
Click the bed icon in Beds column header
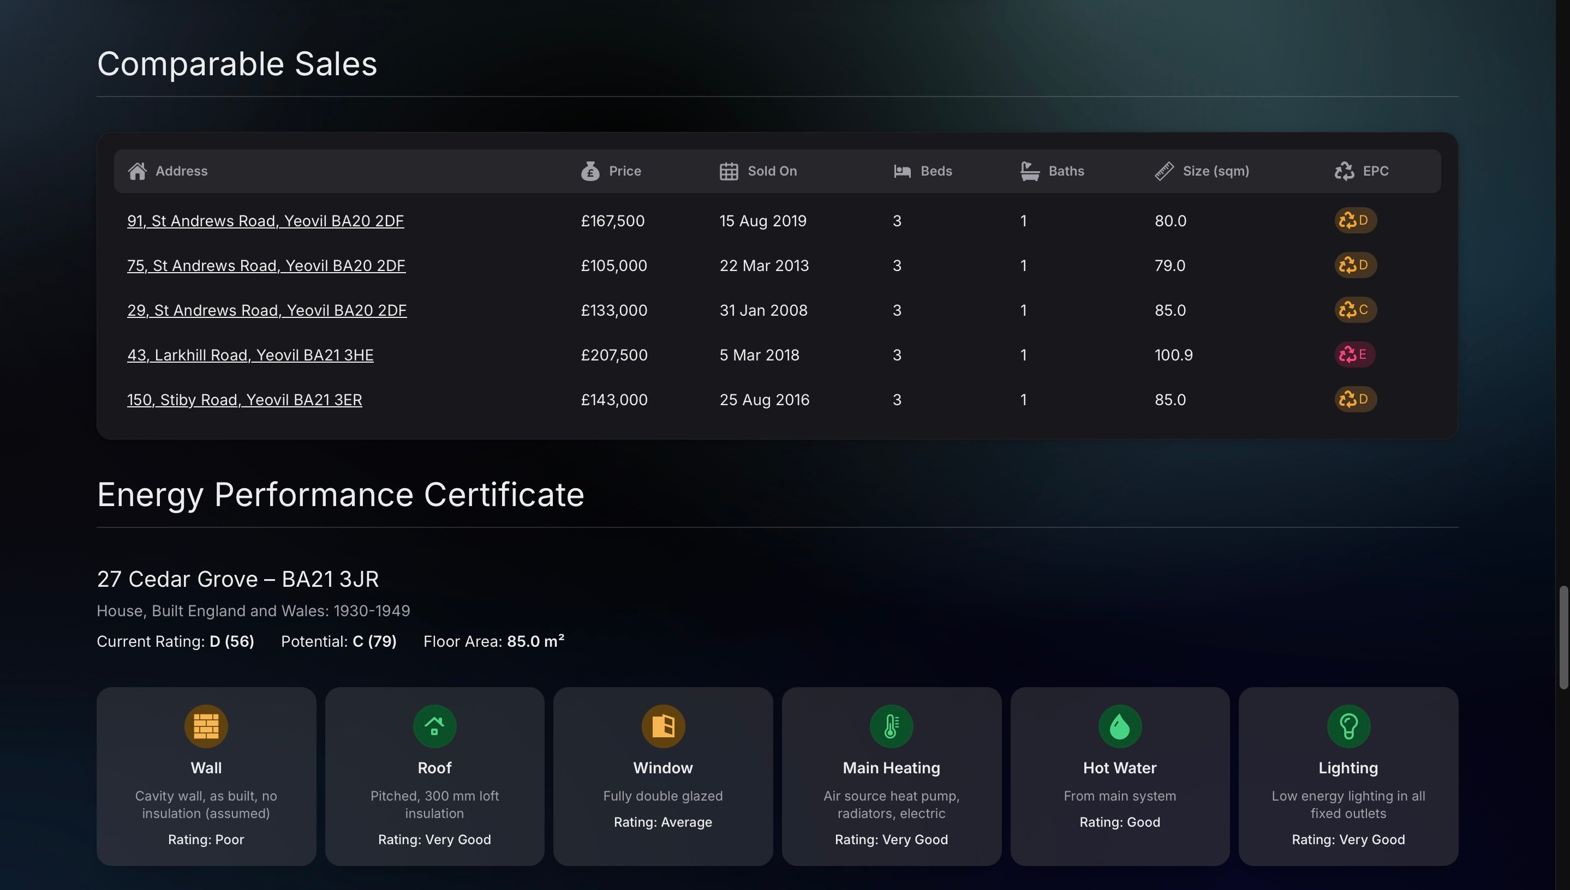[x=902, y=171]
